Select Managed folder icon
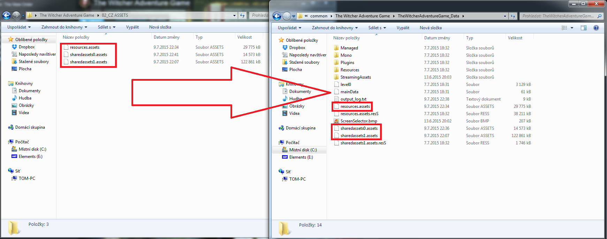 tap(336, 48)
